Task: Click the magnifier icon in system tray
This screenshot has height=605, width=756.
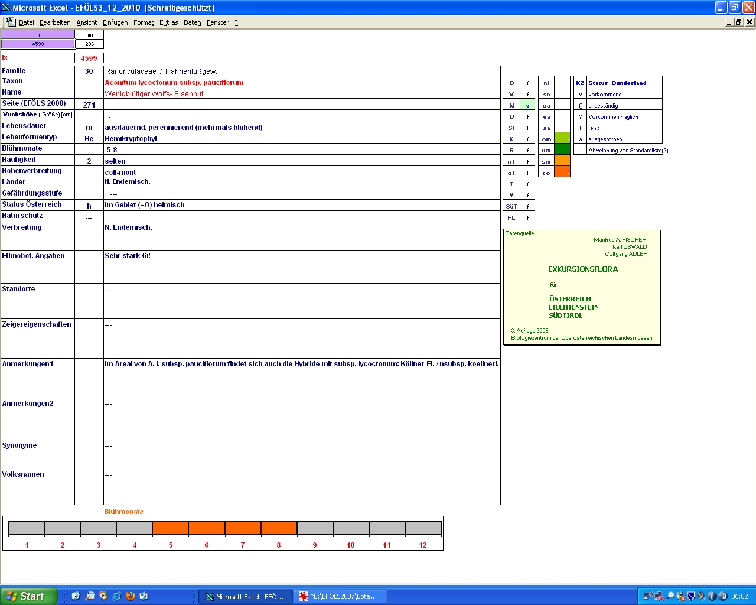Action: point(670,596)
